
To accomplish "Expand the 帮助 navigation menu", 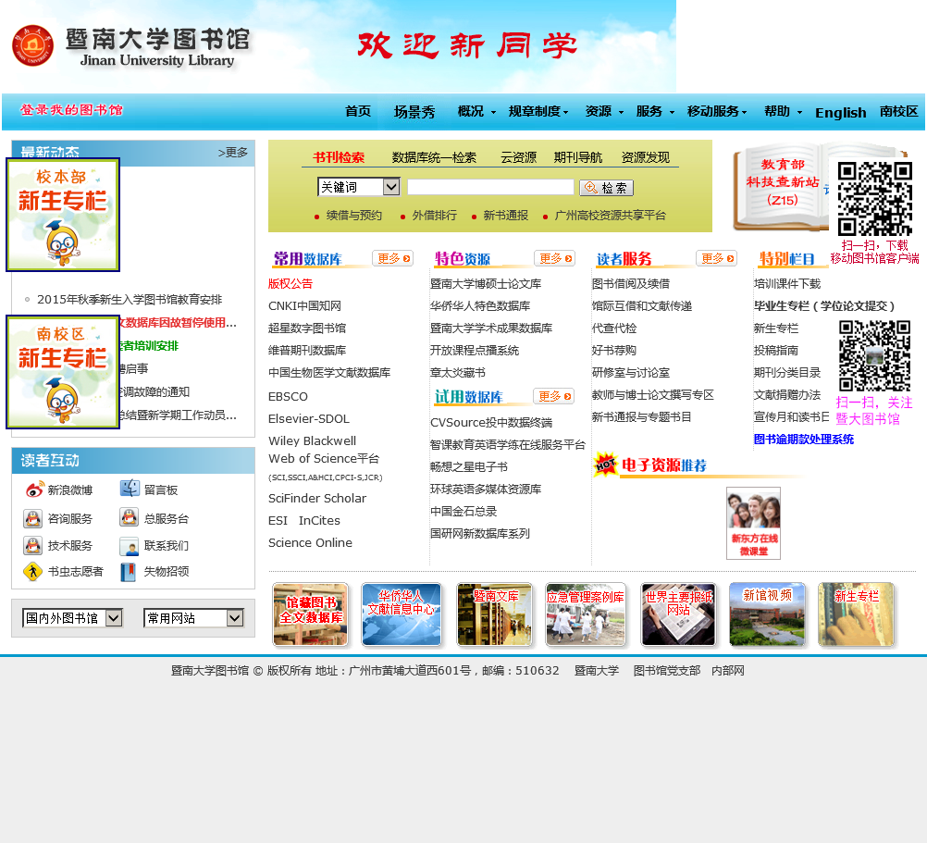I will tap(783, 111).
